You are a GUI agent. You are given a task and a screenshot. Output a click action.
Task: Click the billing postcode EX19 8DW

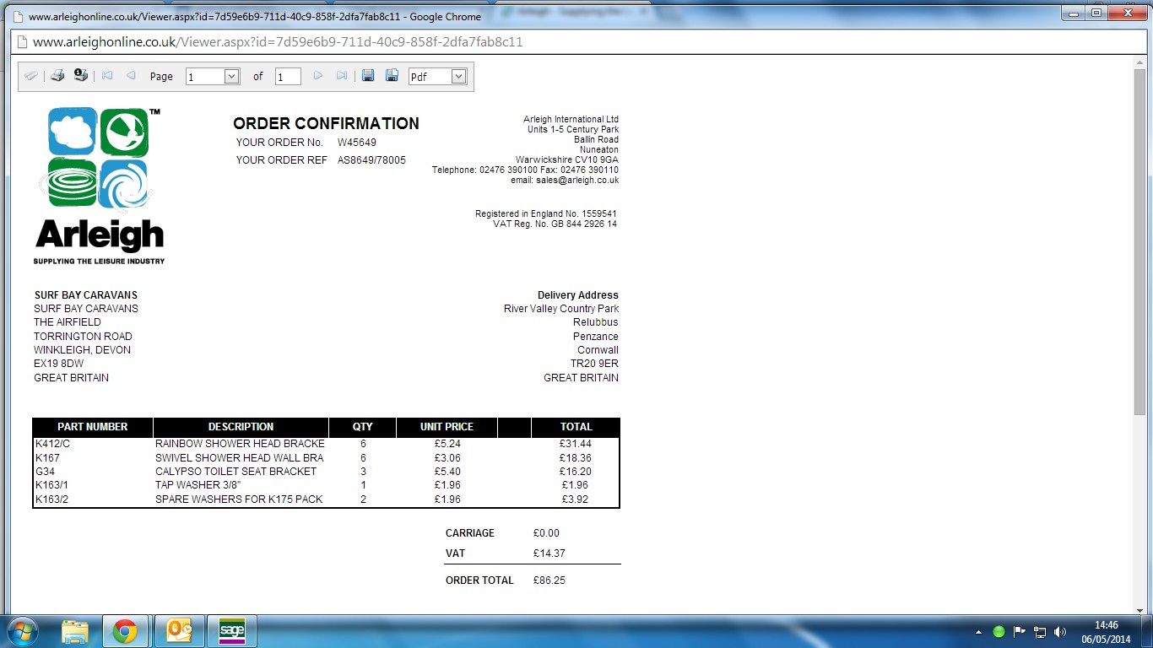tap(59, 364)
